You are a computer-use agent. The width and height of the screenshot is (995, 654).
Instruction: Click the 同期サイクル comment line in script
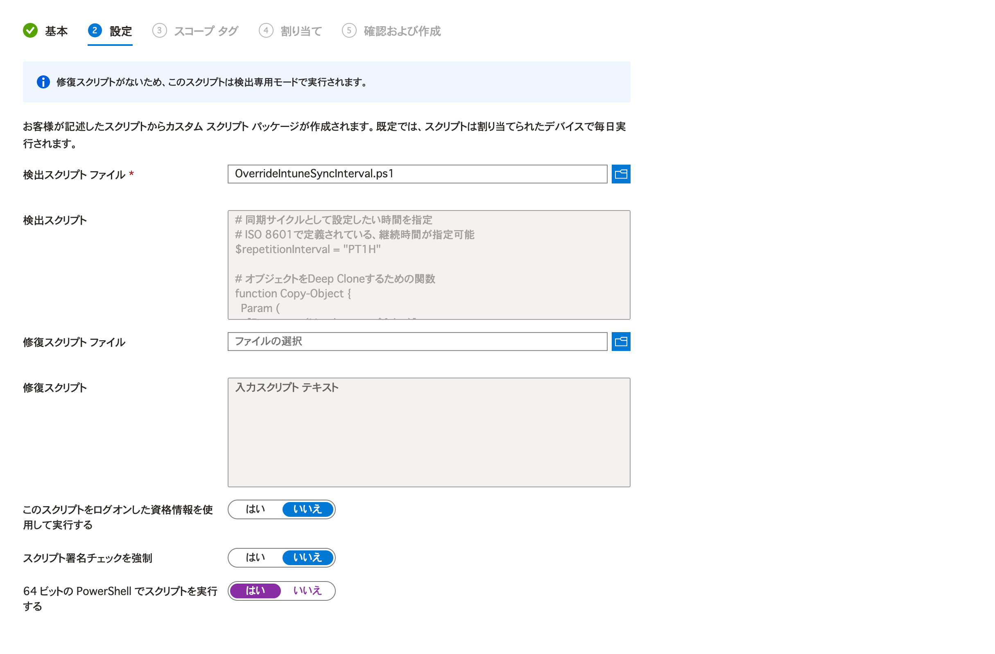point(334,220)
